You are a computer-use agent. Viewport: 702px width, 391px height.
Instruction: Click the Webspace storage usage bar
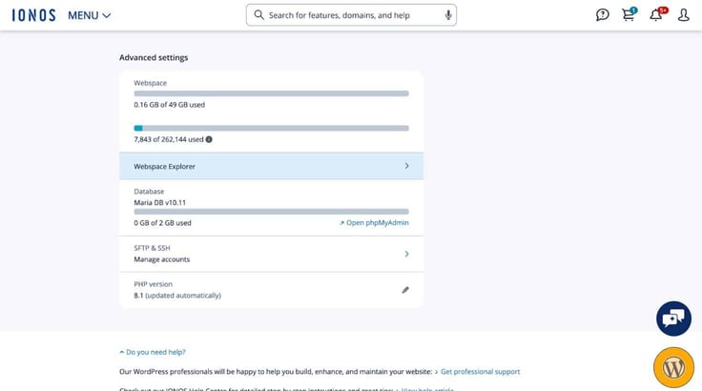[271, 93]
